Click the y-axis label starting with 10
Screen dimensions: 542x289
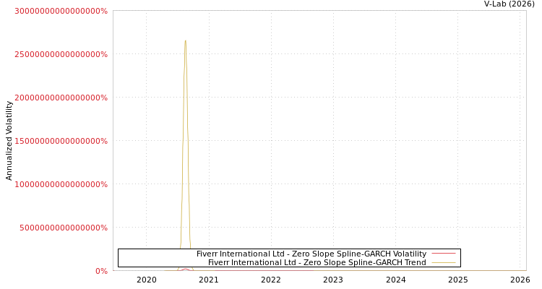pos(61,184)
